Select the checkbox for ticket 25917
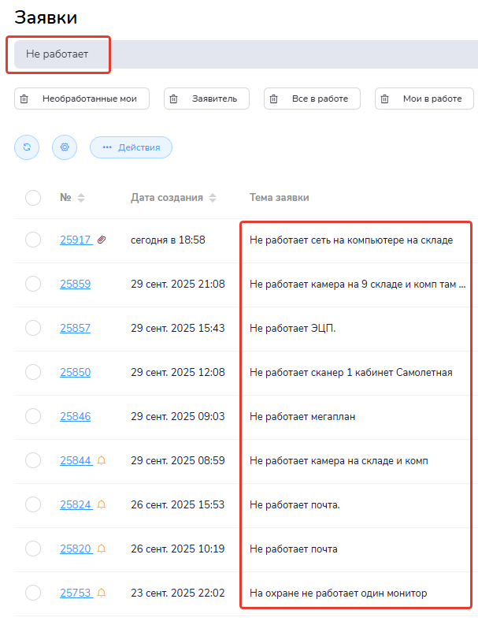Screen dimensions: 478x625 pyautogui.click(x=33, y=240)
